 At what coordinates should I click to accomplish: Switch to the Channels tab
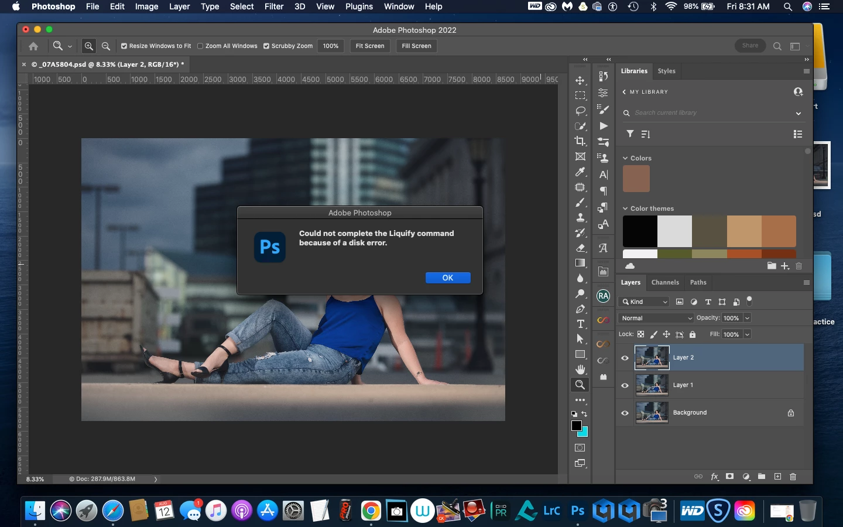click(665, 282)
